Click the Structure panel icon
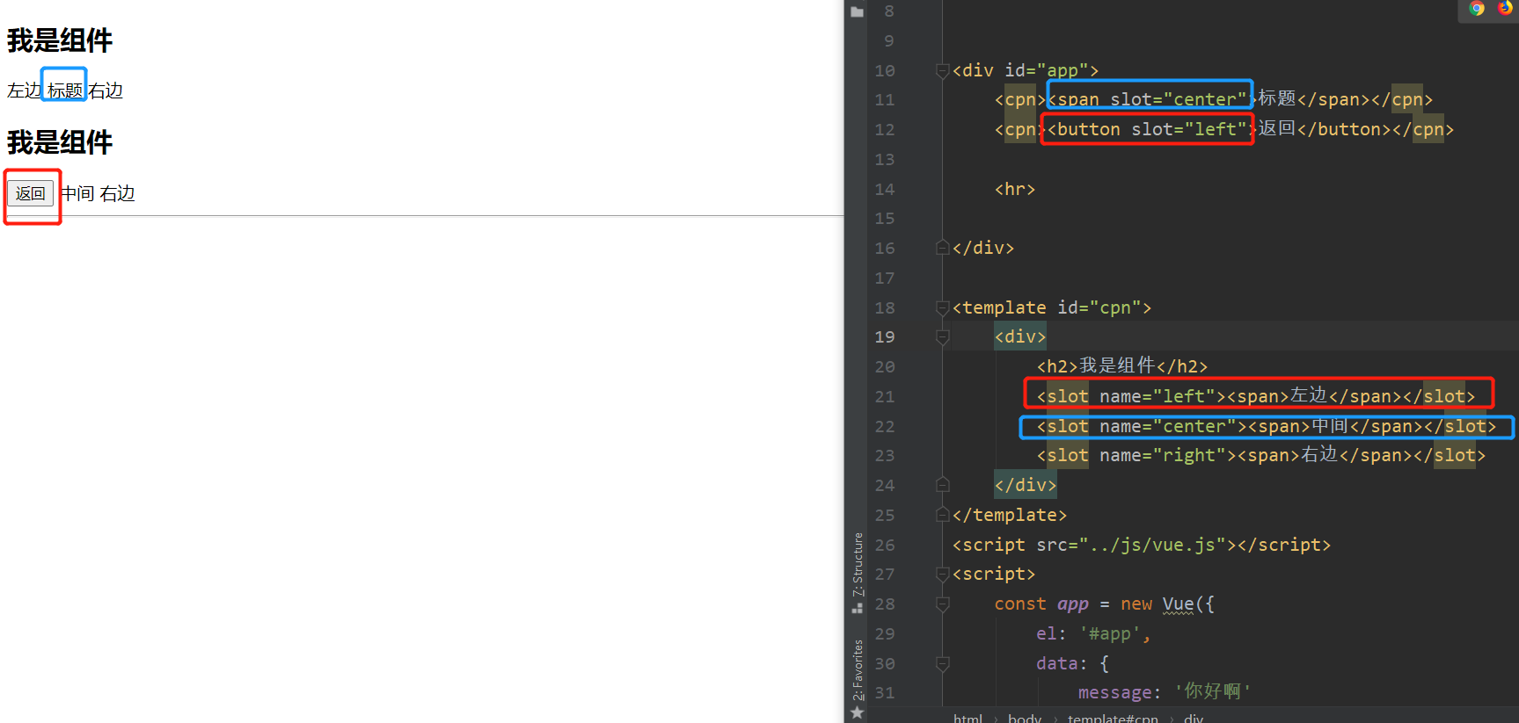1519x723 pixels. 857,607
